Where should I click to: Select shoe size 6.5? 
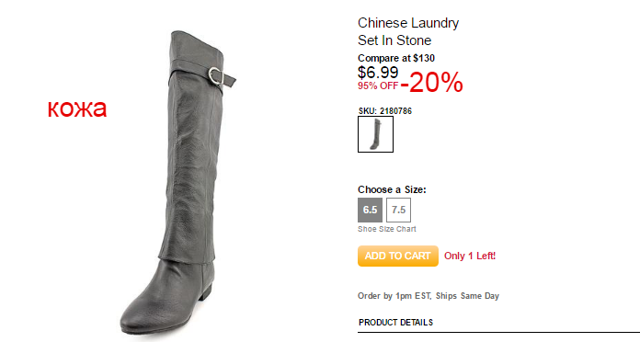pos(371,210)
